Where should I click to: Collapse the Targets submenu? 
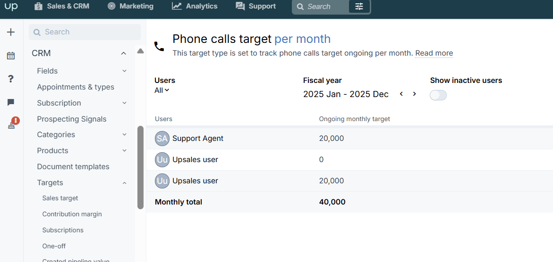(x=125, y=183)
